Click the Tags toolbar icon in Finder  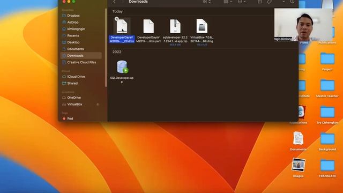coord(269,2)
